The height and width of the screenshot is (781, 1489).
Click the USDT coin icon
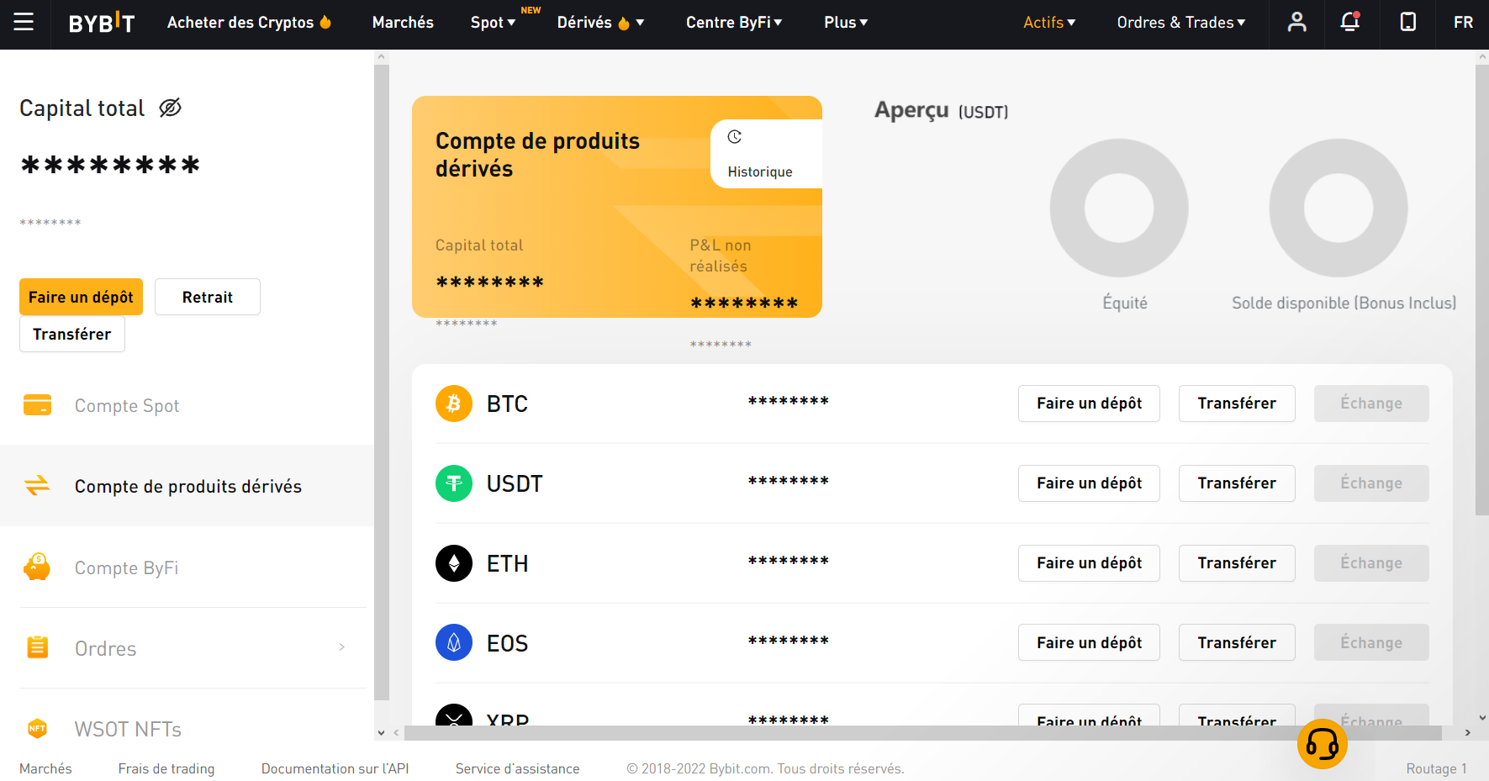click(x=454, y=483)
